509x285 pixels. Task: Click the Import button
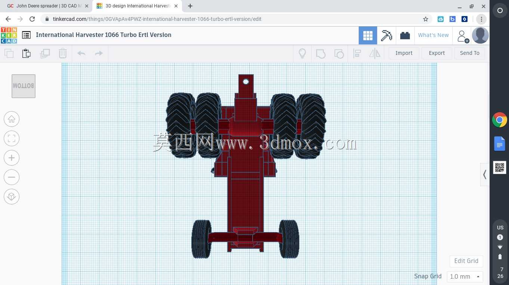tap(404, 53)
